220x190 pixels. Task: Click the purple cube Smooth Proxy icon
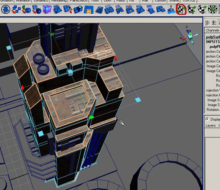click(47, 9)
